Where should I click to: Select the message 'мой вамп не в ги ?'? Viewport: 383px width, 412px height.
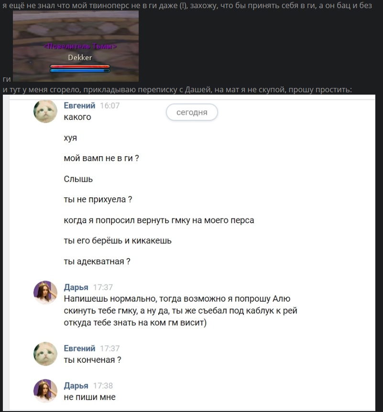[x=101, y=158]
